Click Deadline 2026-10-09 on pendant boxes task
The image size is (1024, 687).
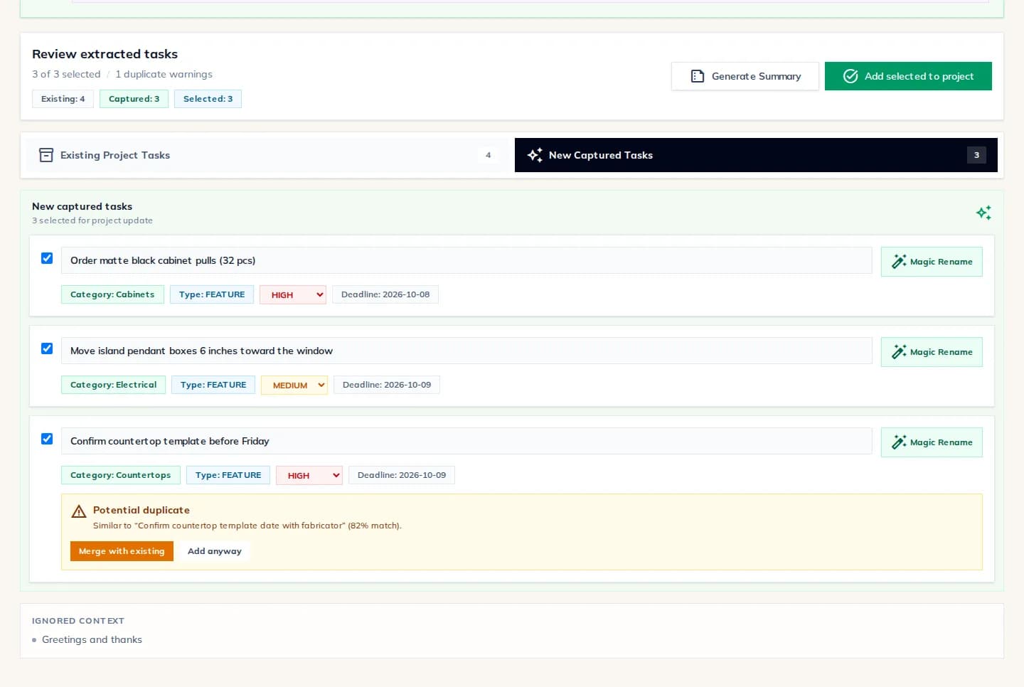tap(387, 385)
